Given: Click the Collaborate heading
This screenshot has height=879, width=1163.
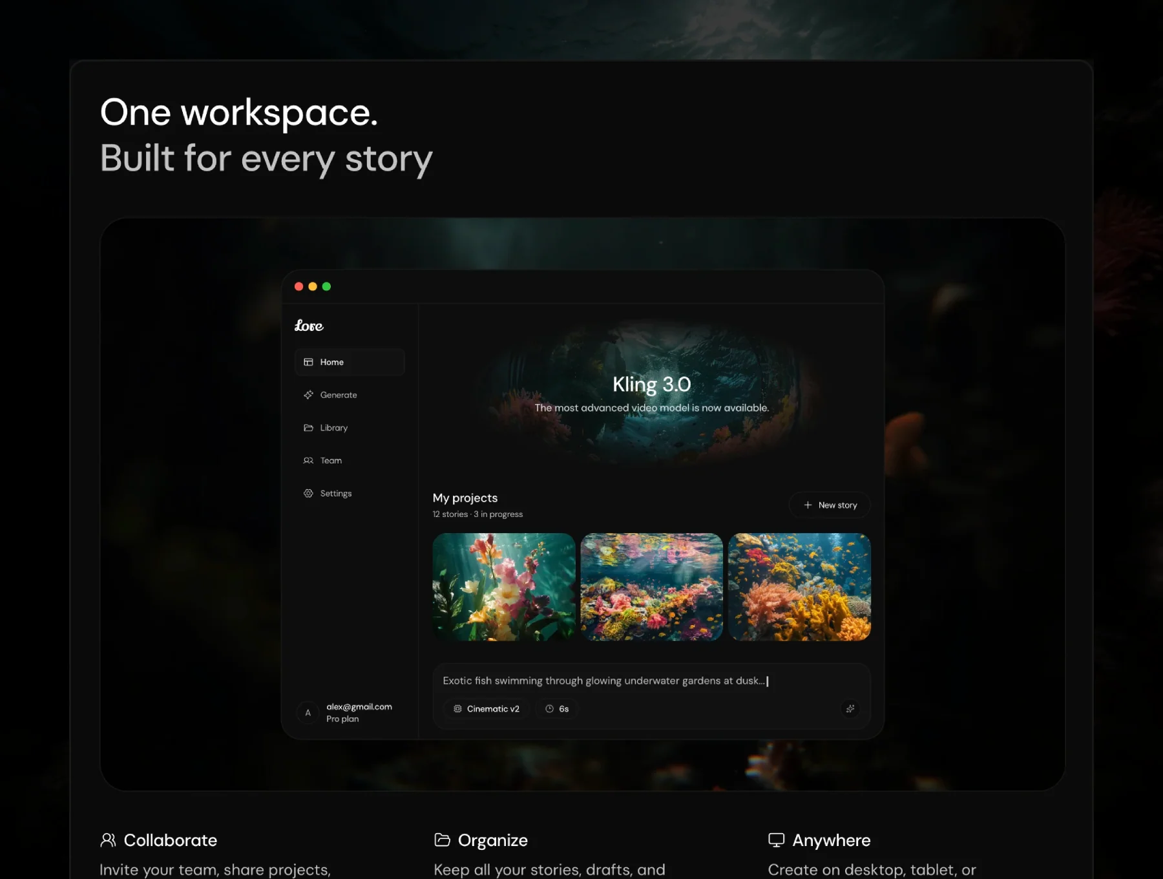Looking at the screenshot, I should tap(171, 840).
